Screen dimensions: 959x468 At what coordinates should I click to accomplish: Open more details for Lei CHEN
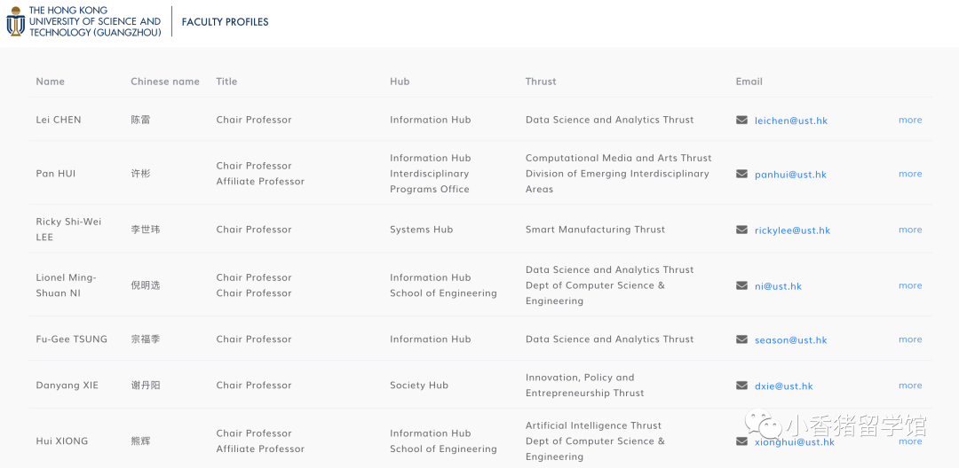pos(910,120)
